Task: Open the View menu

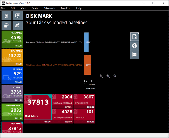Action: point(24,8)
